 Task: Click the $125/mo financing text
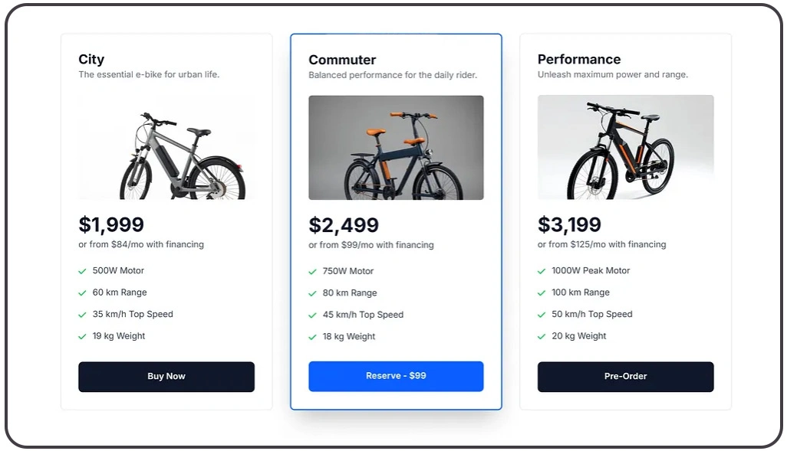point(602,244)
